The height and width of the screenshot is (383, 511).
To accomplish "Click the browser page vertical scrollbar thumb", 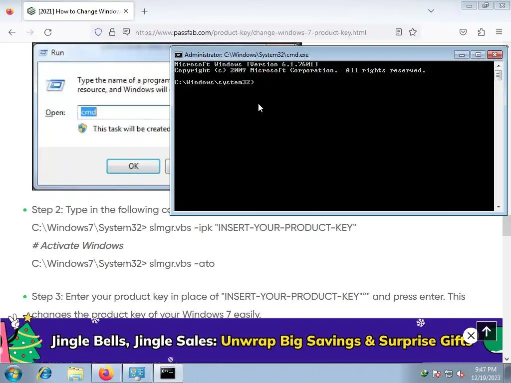I will click(x=507, y=225).
